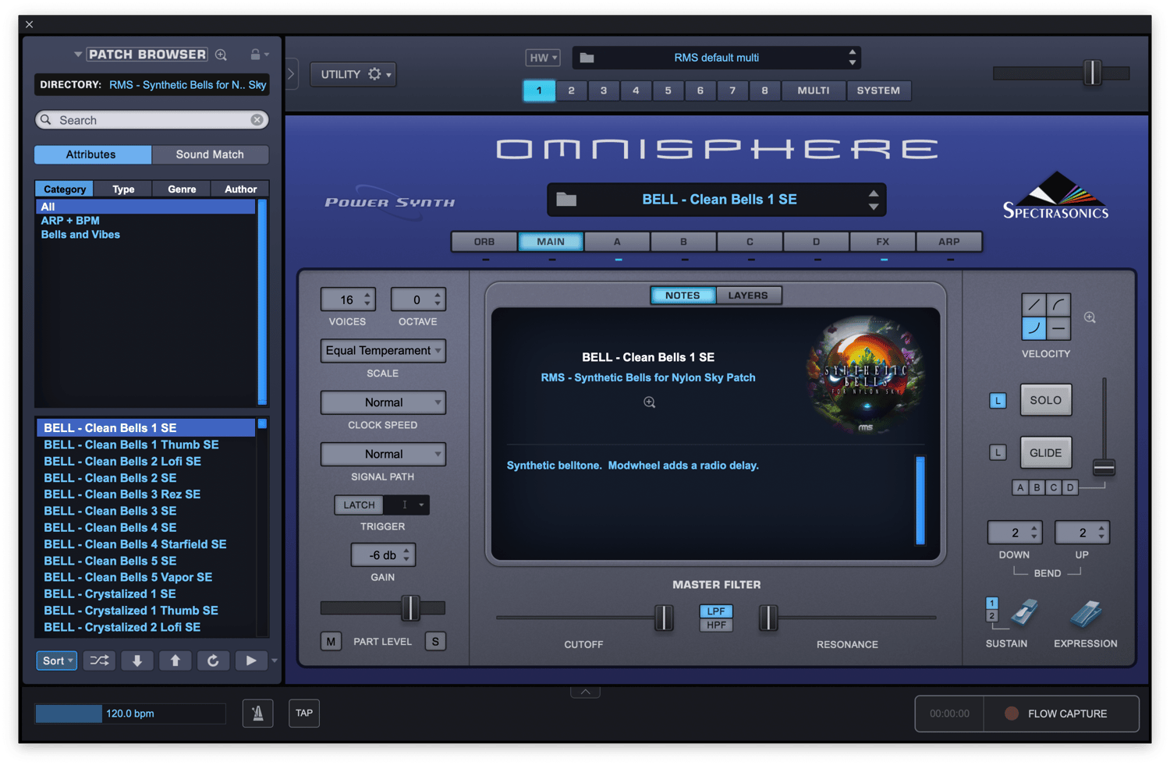Open the Signal Path dropdown
Viewport: 1170px width, 765px height.
383,454
